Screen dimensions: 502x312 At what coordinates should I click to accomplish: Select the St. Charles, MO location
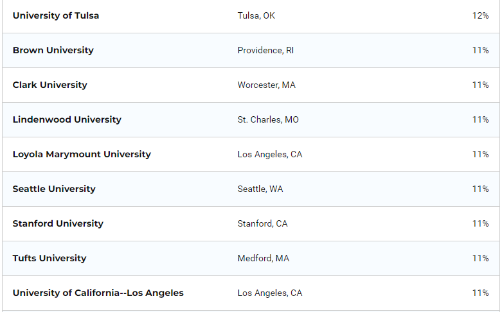point(268,119)
